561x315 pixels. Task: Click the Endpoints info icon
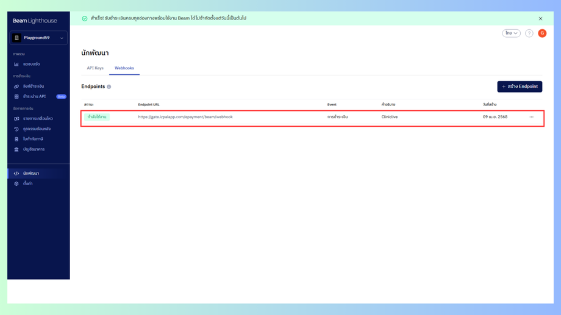pyautogui.click(x=109, y=87)
